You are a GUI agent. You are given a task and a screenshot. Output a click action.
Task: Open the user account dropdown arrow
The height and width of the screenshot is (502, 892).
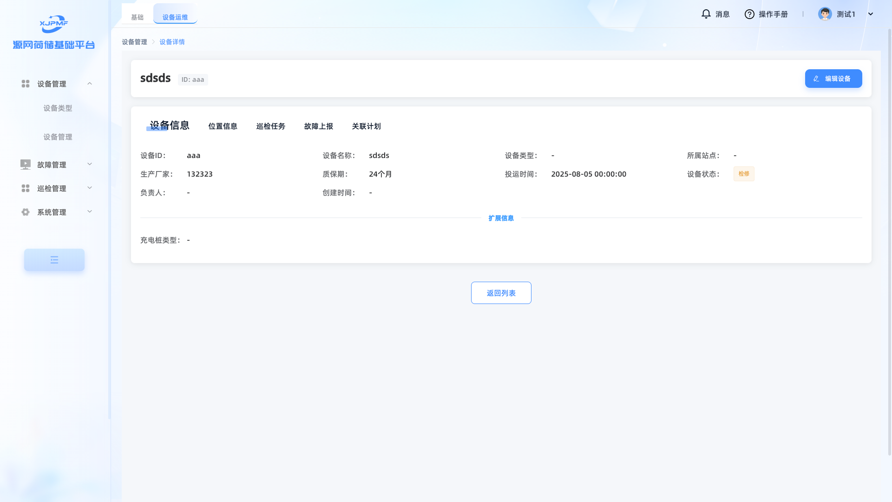pyautogui.click(x=871, y=14)
